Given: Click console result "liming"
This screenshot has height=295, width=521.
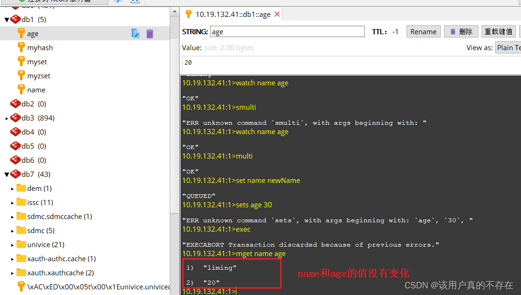Looking at the screenshot, I should click(x=220, y=268).
